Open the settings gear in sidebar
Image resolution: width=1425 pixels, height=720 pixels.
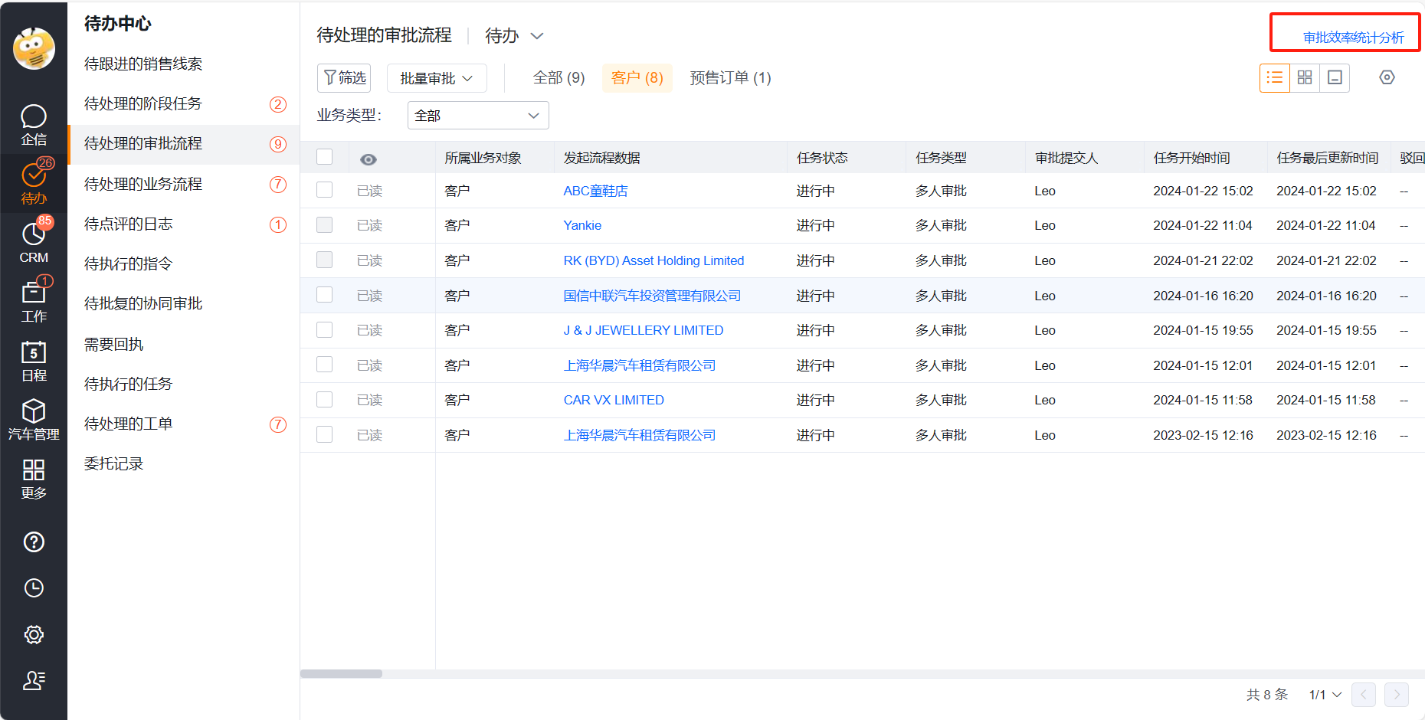[x=34, y=635]
